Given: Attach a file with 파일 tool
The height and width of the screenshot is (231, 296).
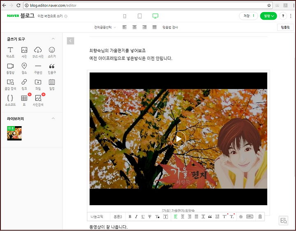Looking at the screenshot, I should 38,85.
